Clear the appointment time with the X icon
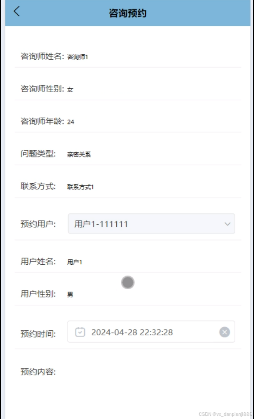 (225, 332)
